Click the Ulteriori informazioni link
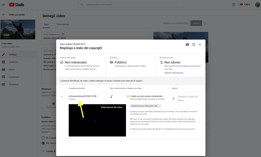 [174, 73]
